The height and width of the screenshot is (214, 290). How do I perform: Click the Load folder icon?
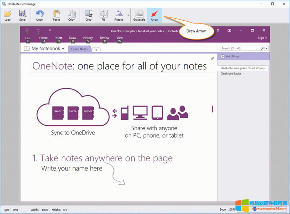(x=7, y=15)
